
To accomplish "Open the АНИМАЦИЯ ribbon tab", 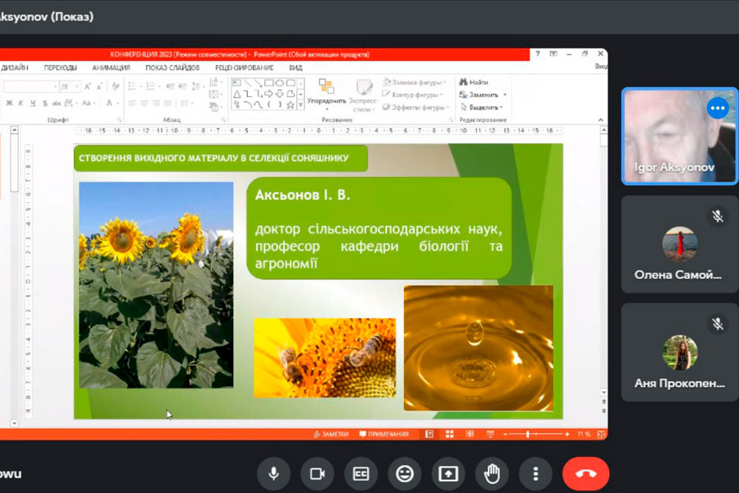I will (x=111, y=67).
